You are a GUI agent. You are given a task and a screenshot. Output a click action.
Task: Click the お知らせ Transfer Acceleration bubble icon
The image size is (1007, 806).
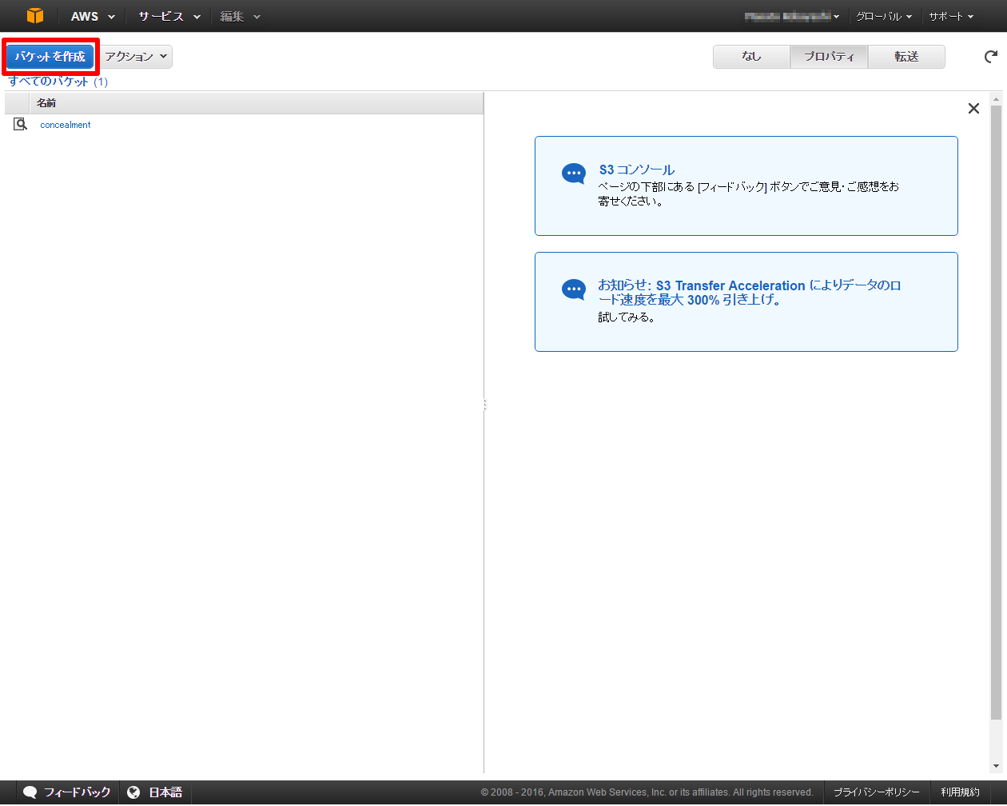[x=574, y=289]
